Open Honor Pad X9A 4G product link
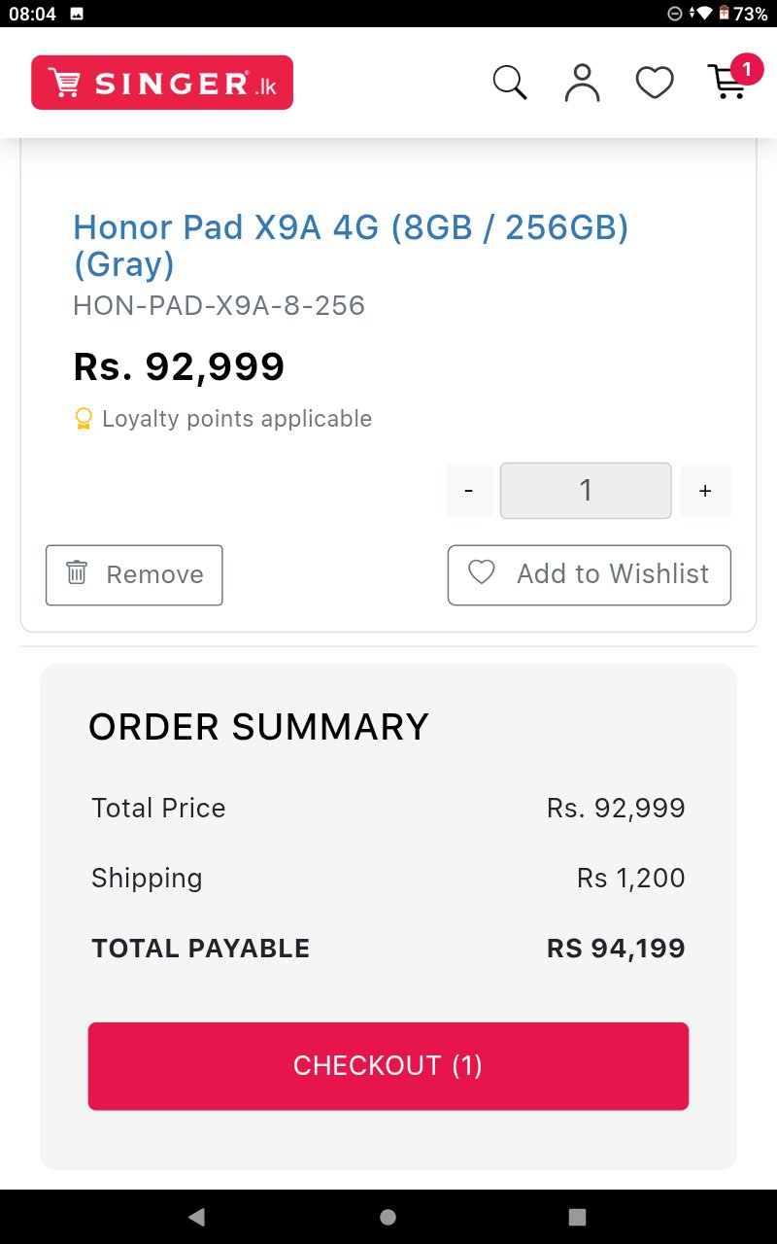The height and width of the screenshot is (1244, 777). click(x=352, y=245)
